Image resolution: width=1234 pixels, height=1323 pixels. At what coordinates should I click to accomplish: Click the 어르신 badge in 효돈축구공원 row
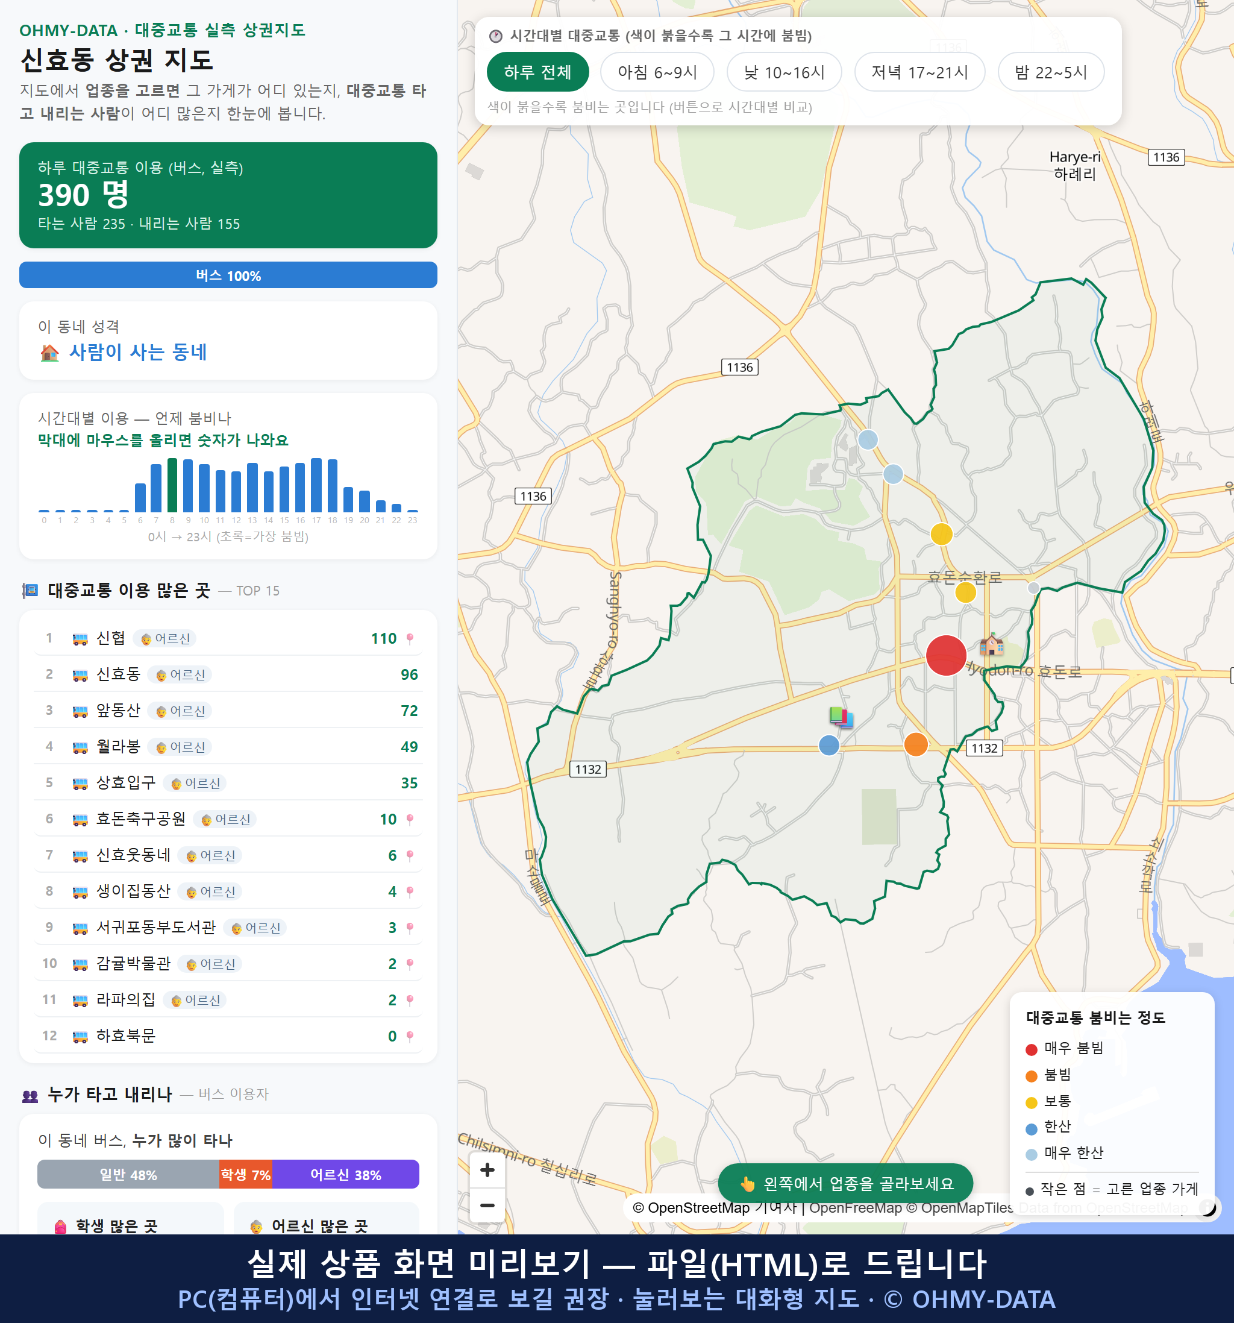pos(225,819)
